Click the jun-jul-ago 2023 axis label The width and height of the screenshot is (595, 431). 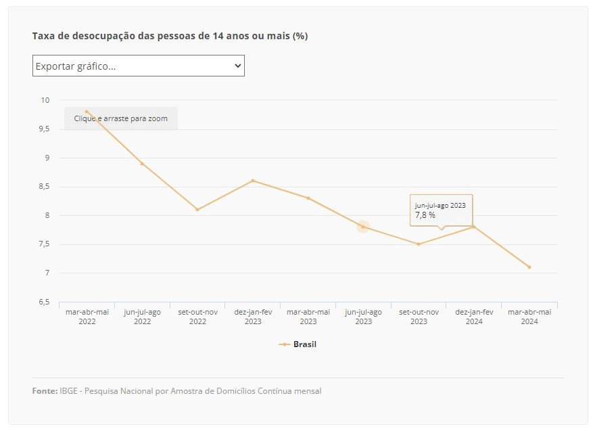(x=363, y=317)
